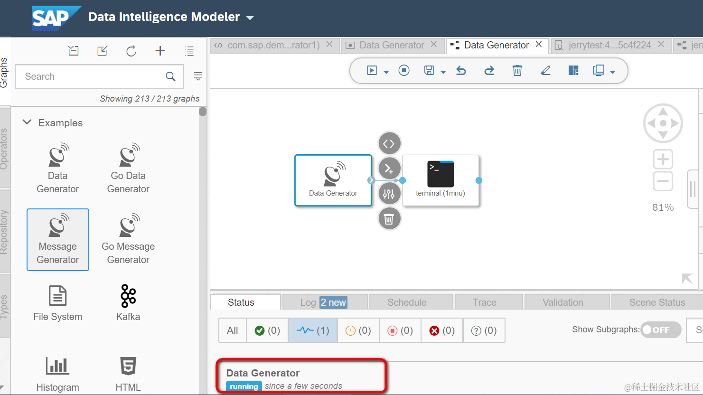Open the Run options dropdown arrow
The height and width of the screenshot is (395, 703).
[386, 72]
